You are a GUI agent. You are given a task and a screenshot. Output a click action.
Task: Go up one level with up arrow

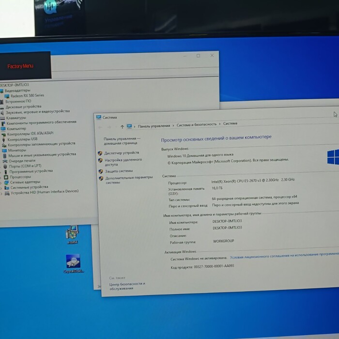[122, 127]
